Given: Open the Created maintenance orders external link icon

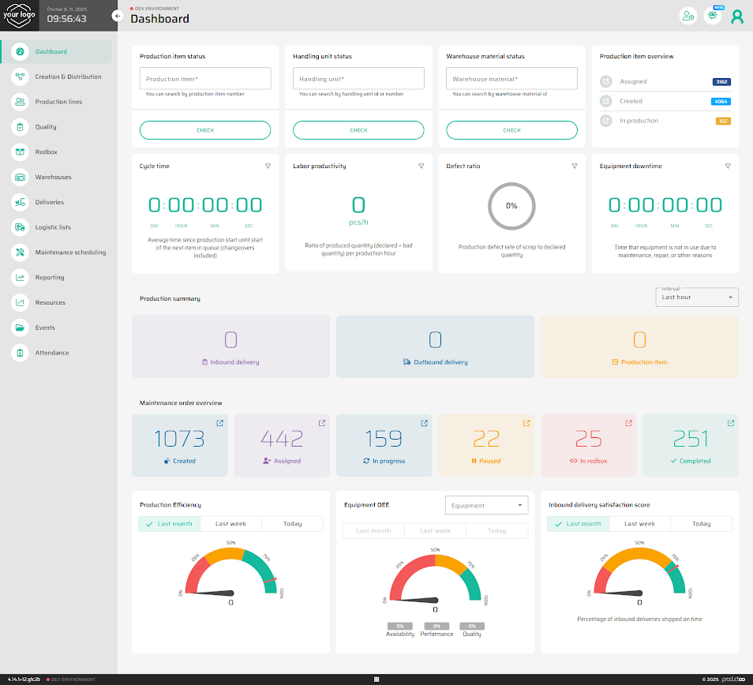Looking at the screenshot, I should click(220, 424).
